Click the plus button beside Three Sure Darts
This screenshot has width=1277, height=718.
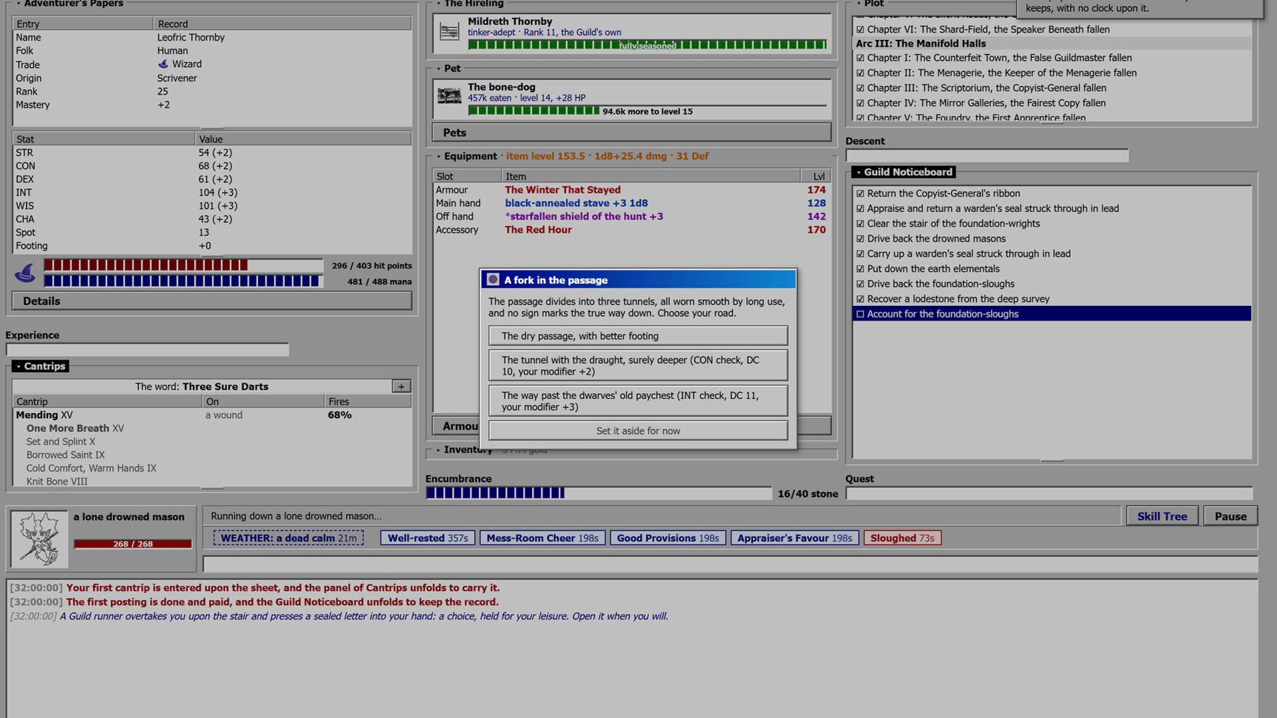pyautogui.click(x=401, y=386)
